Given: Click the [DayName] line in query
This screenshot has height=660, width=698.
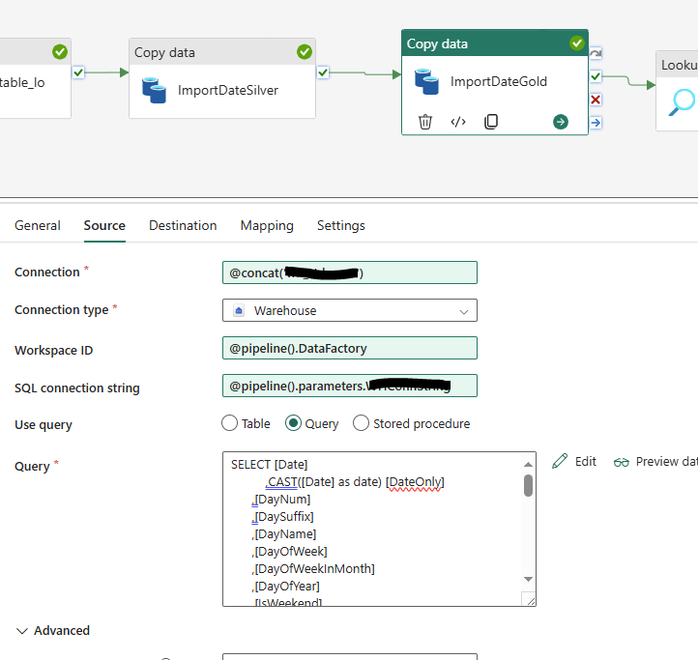Looking at the screenshot, I should pyautogui.click(x=284, y=534).
